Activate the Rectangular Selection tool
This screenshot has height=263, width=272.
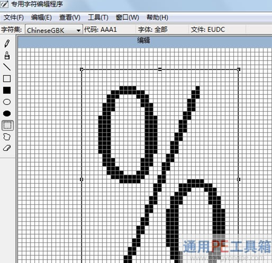tap(8, 125)
